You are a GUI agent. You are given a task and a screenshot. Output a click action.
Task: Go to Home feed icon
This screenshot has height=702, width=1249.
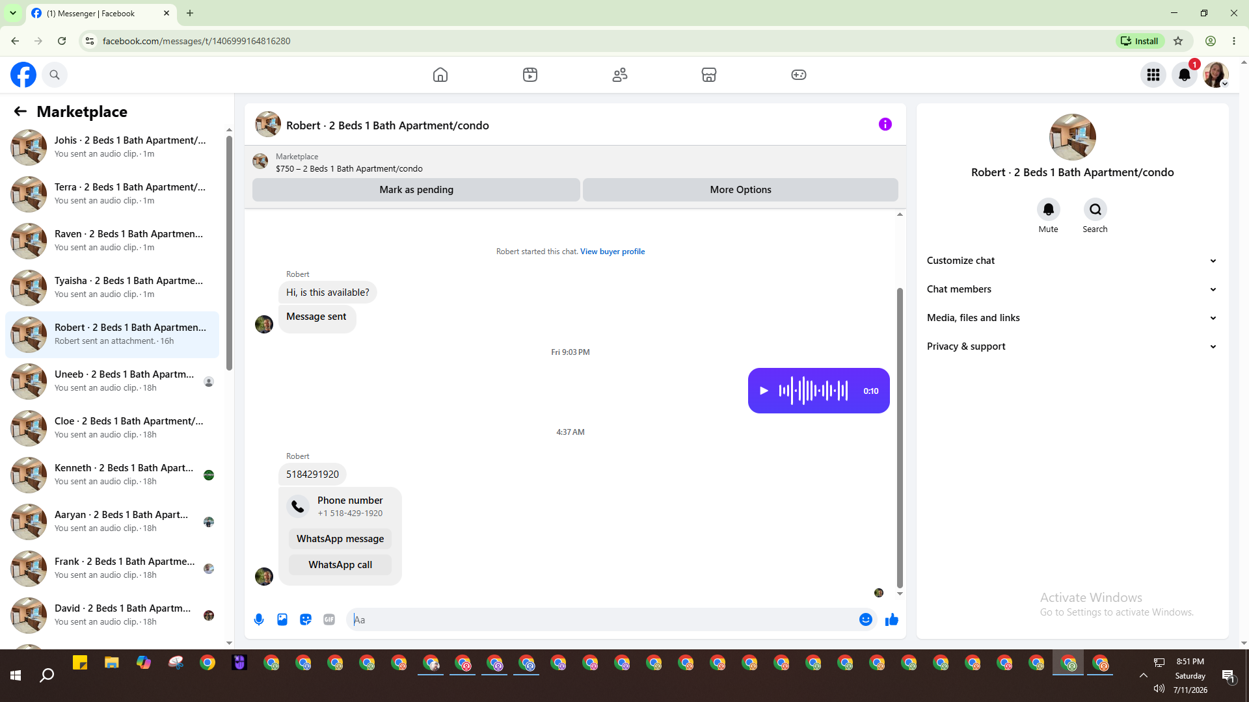(440, 75)
